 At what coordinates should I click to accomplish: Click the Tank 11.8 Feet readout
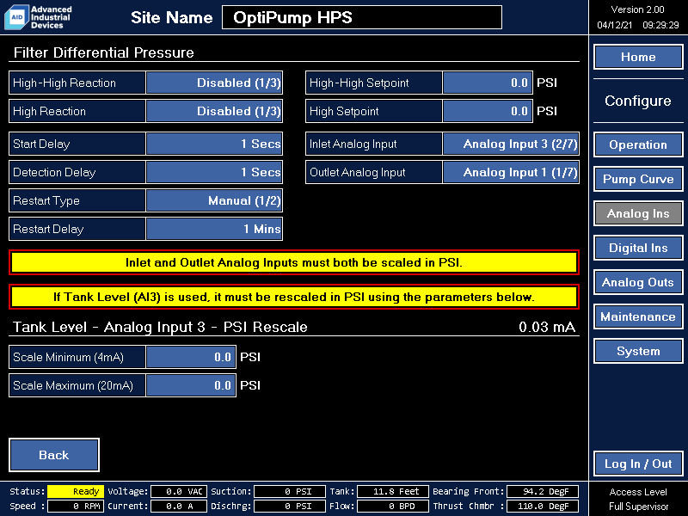393,491
